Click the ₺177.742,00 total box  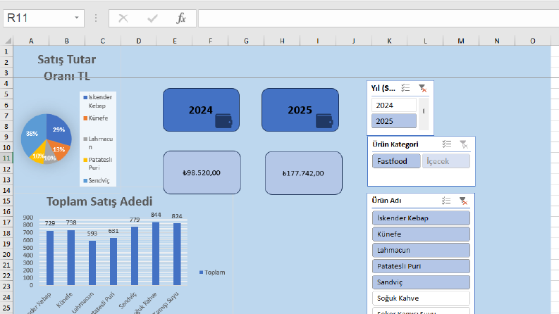304,173
